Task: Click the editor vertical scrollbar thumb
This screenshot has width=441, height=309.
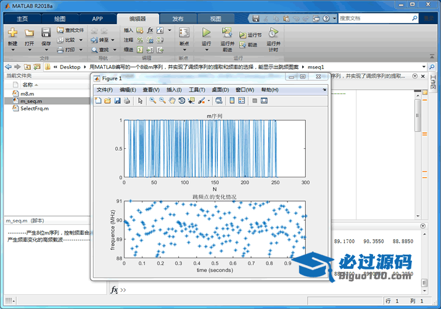Action: (x=418, y=115)
